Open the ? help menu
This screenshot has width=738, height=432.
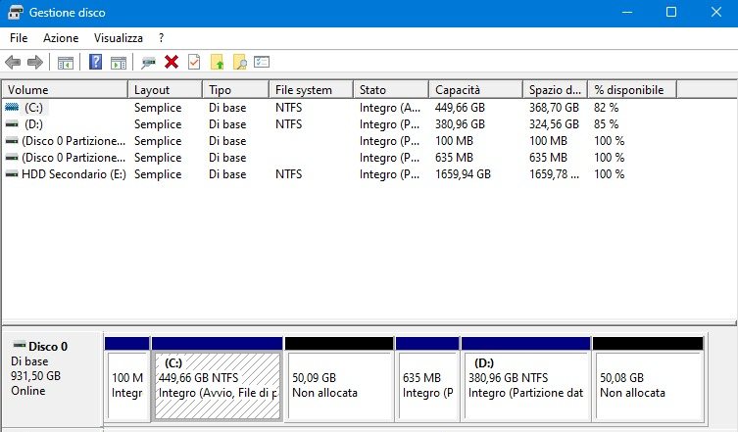point(162,38)
